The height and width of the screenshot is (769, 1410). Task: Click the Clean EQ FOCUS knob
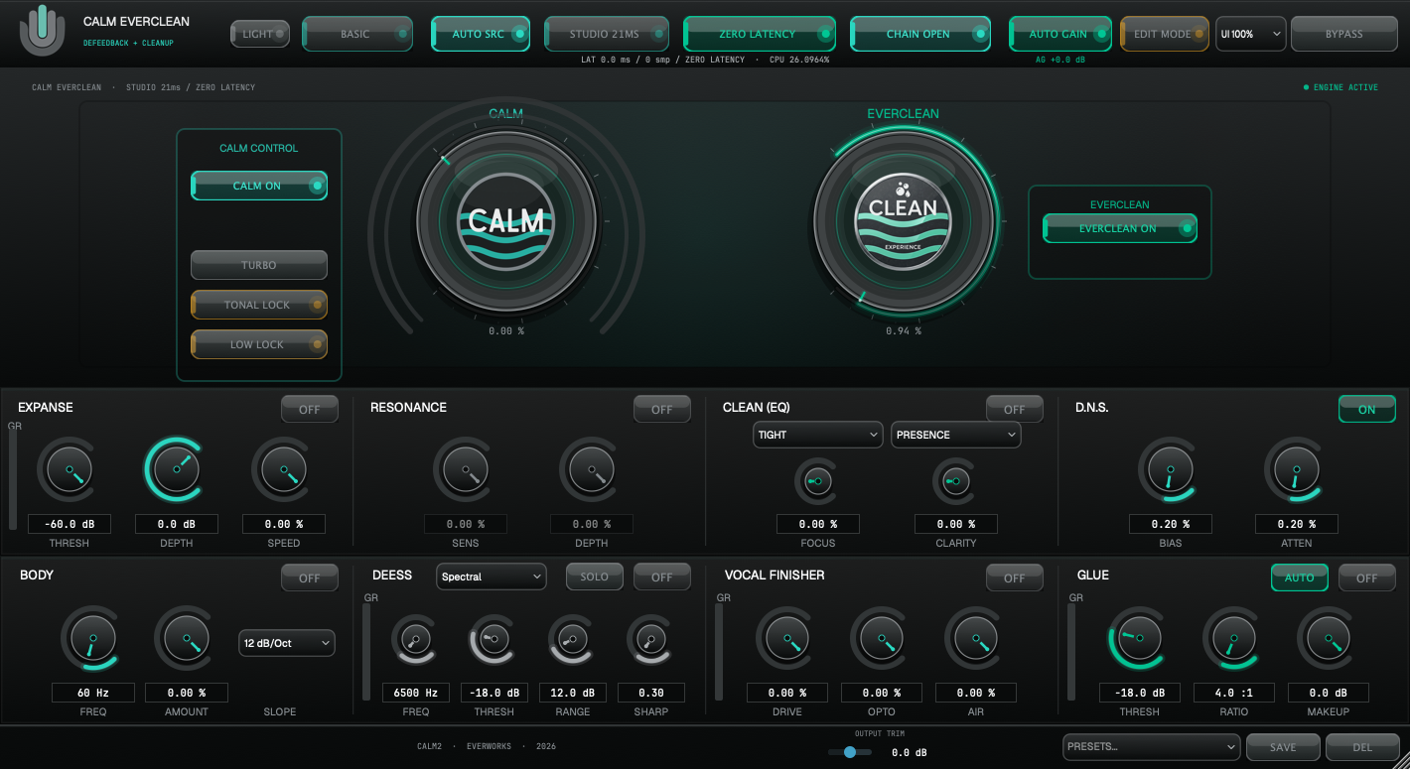coord(817,481)
